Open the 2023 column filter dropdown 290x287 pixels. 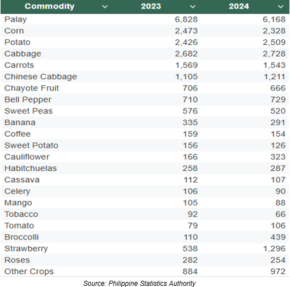click(x=193, y=7)
